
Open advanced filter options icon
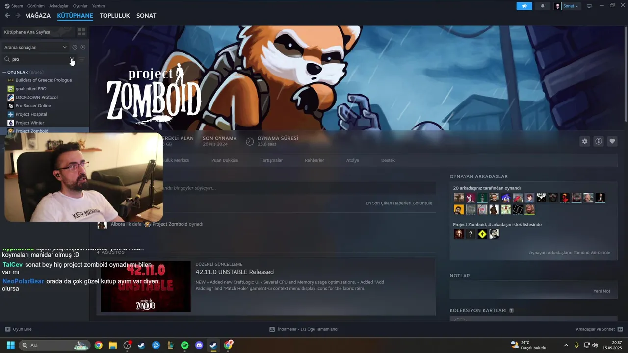coord(82,59)
